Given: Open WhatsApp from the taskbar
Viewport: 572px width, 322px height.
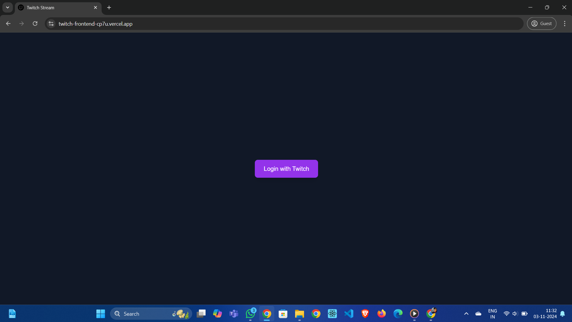Looking at the screenshot, I should tap(250, 314).
